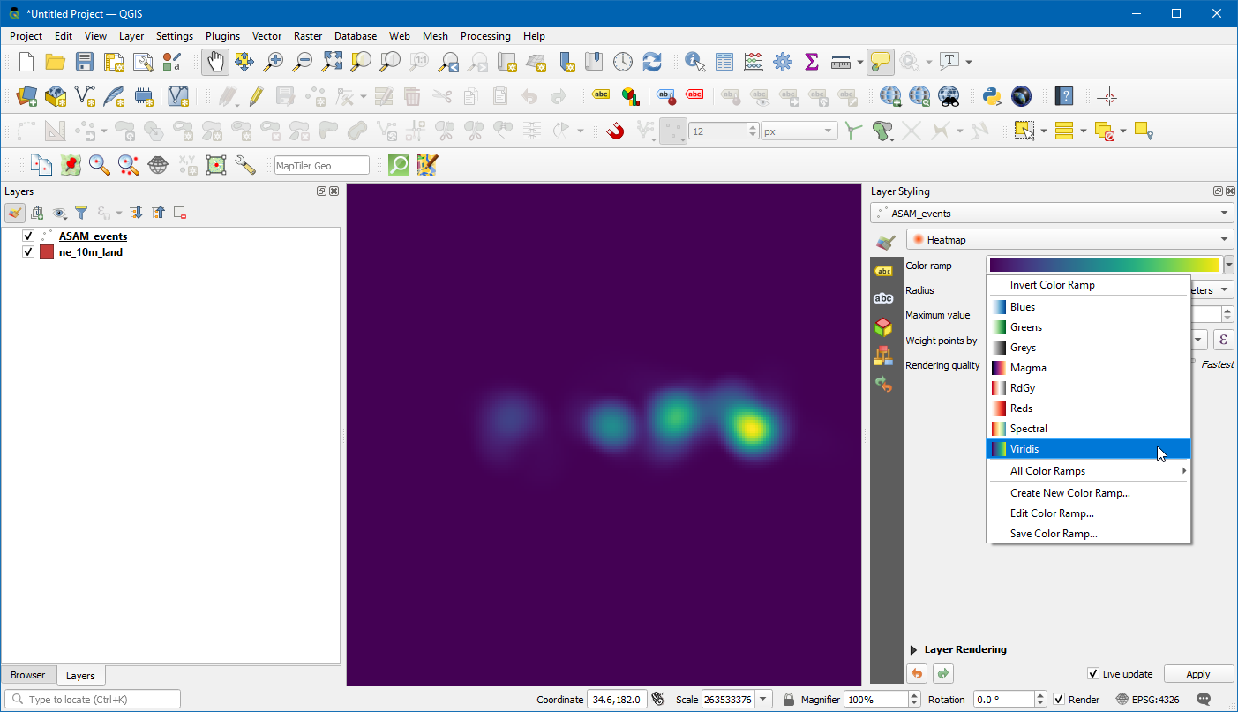The height and width of the screenshot is (712, 1238).
Task: Open the Heatmap renderer type dropdown
Action: point(1069,240)
